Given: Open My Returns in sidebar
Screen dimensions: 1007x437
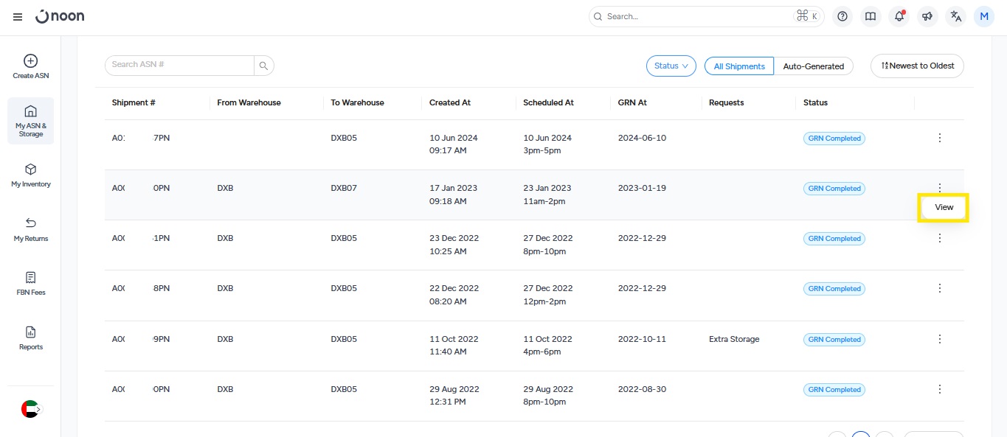Looking at the screenshot, I should coord(30,229).
